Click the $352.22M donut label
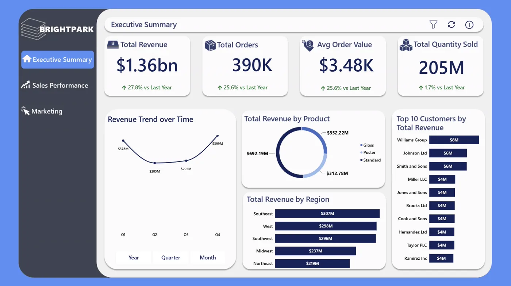Viewport: 511px width, 286px height. tap(338, 133)
